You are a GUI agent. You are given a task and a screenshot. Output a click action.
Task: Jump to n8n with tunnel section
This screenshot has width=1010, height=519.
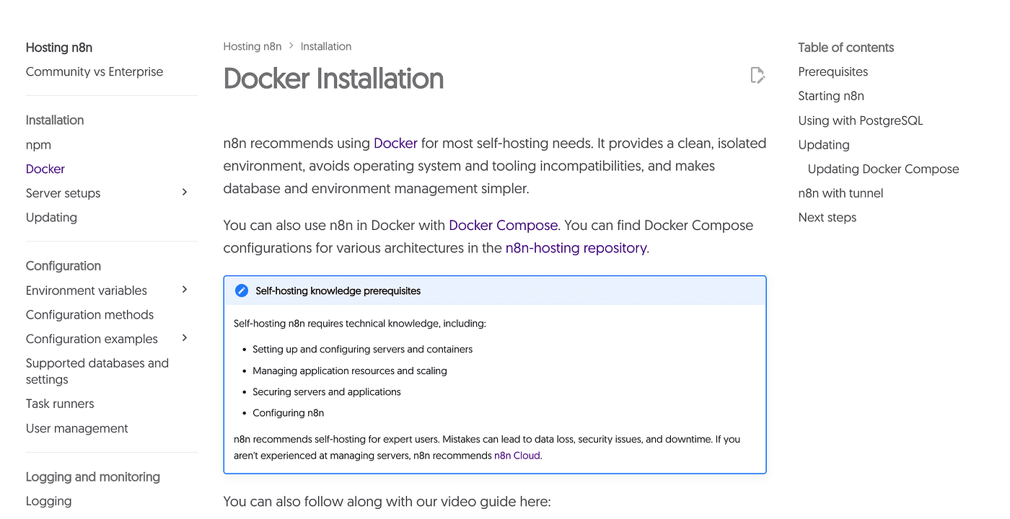[x=840, y=193]
